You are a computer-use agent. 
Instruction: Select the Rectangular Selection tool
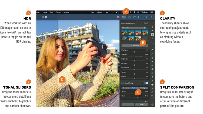[152, 42]
